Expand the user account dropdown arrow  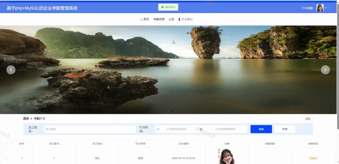pyautogui.click(x=328, y=8)
